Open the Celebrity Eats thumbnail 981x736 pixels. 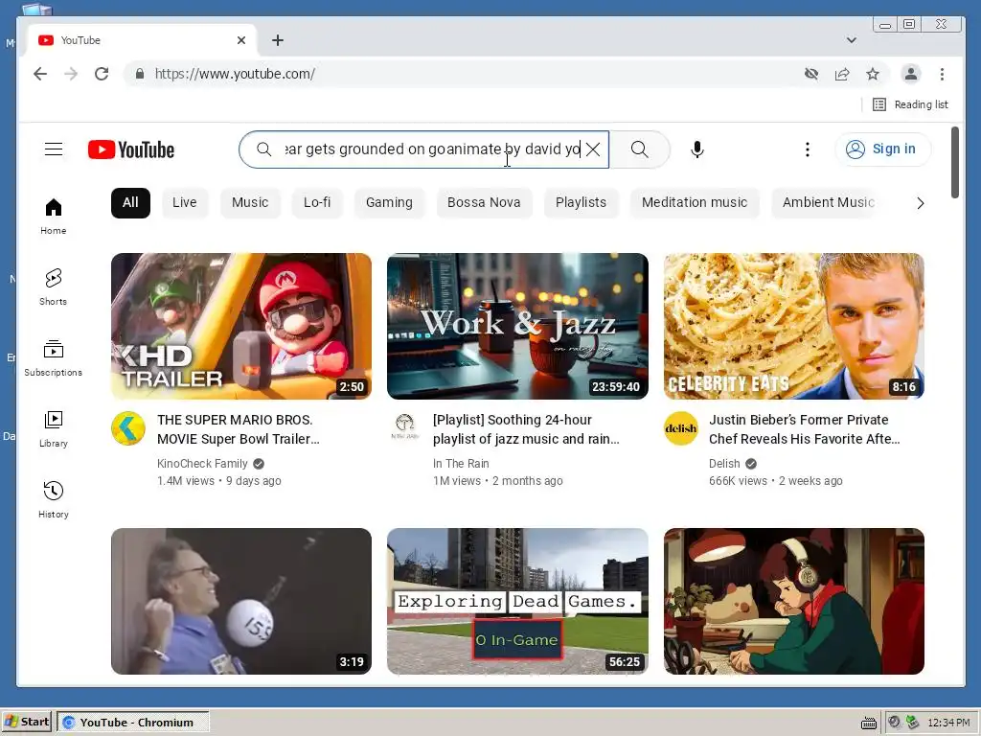(794, 326)
